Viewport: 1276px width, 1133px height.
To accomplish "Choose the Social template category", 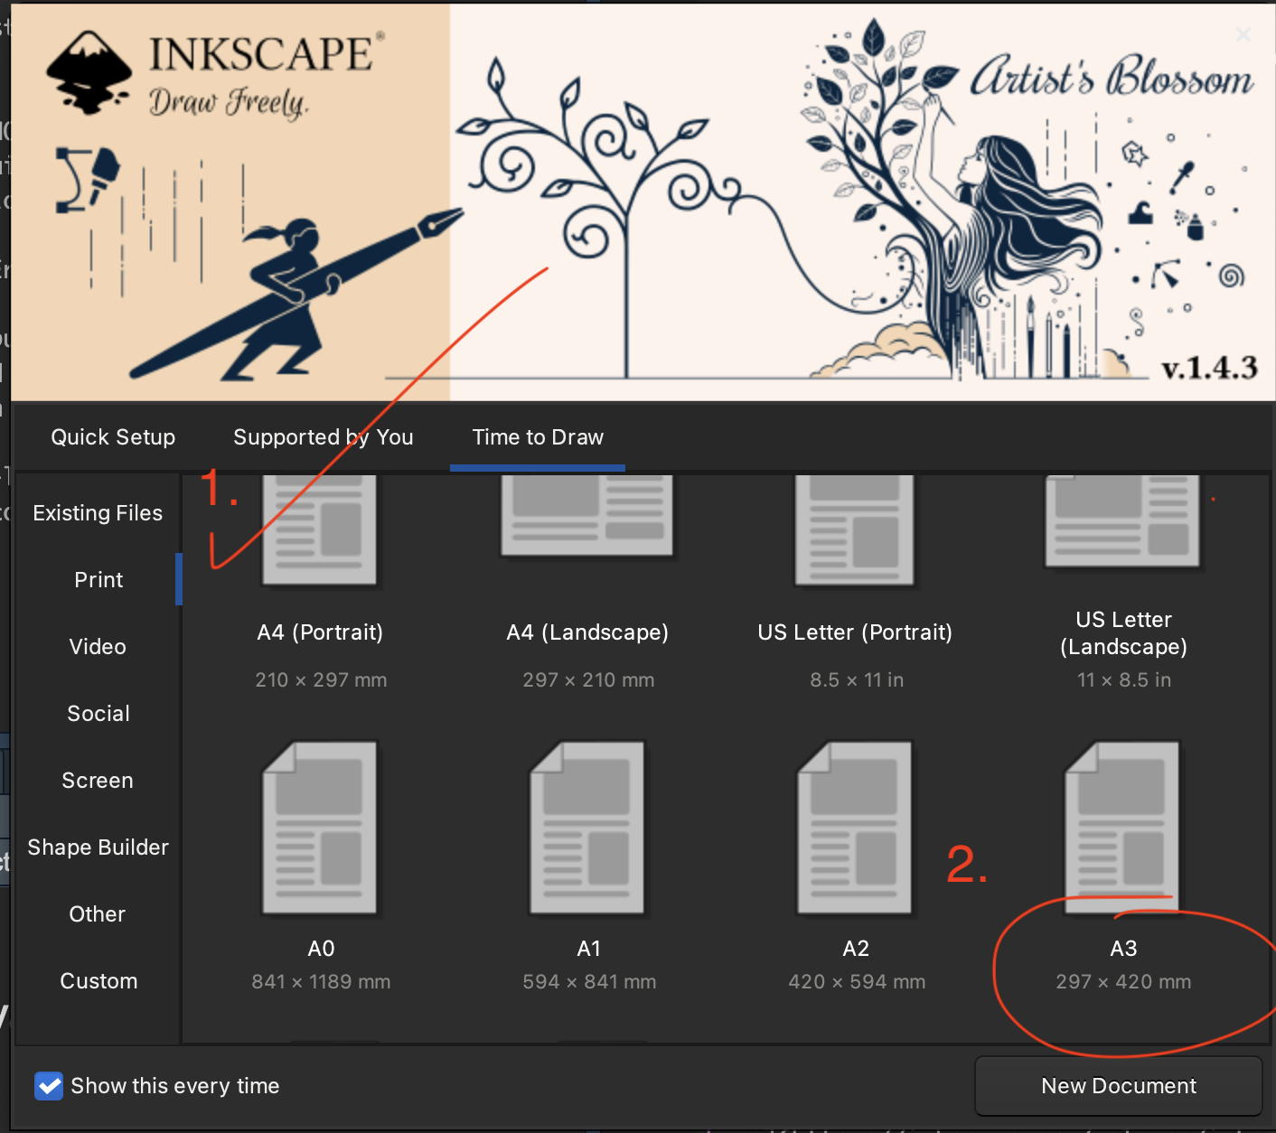I will pos(98,714).
